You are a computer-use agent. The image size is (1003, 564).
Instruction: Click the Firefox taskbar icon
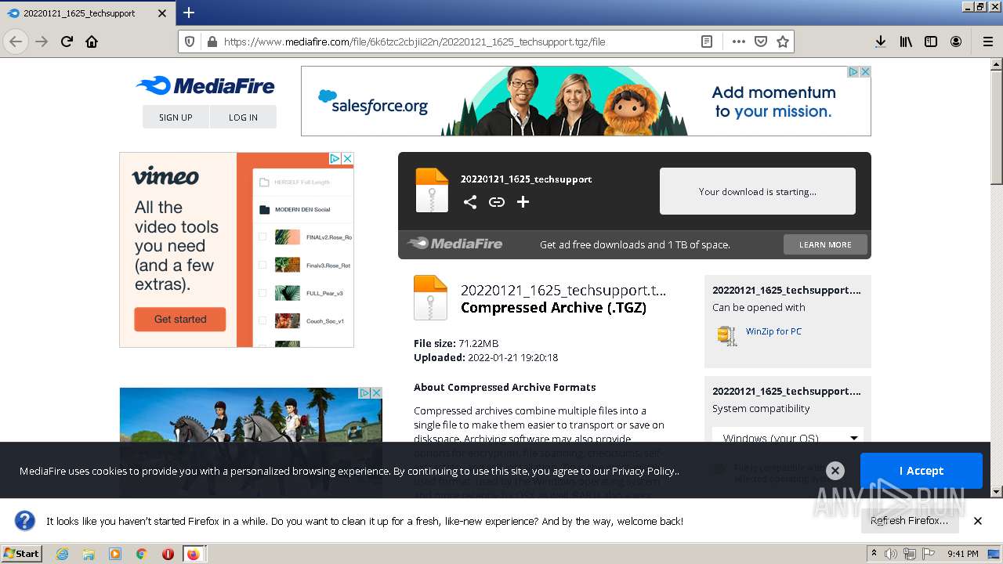(193, 554)
